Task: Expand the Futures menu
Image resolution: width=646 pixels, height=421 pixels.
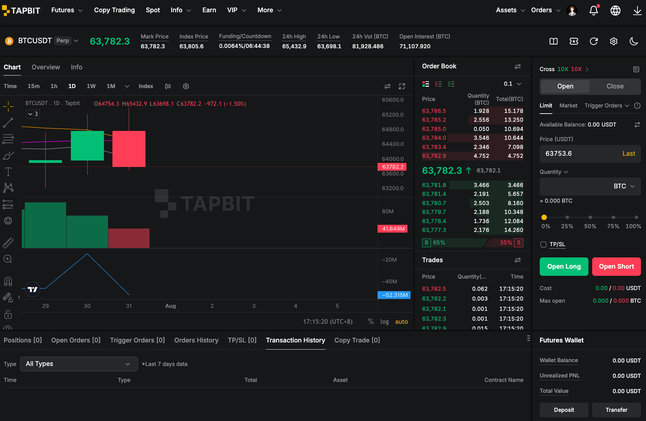Action: pyautogui.click(x=67, y=10)
